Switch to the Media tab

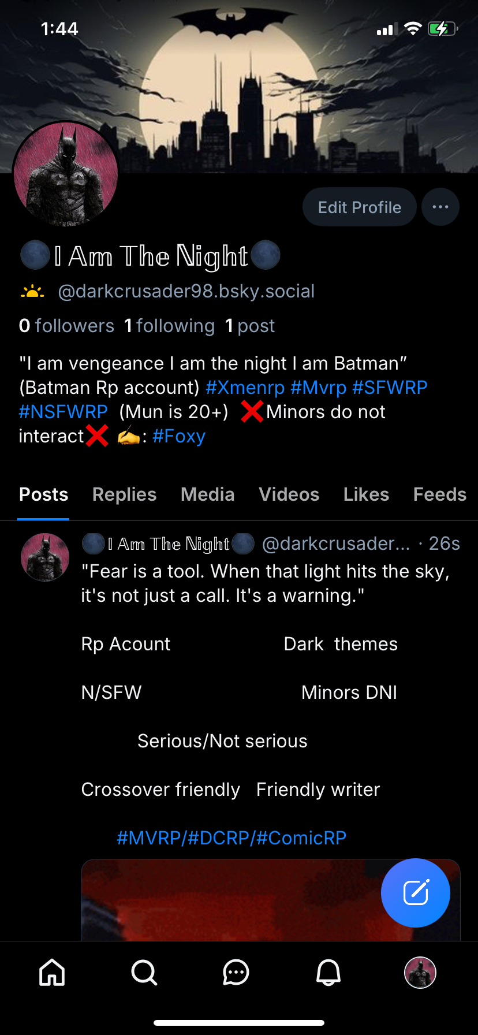click(x=207, y=494)
